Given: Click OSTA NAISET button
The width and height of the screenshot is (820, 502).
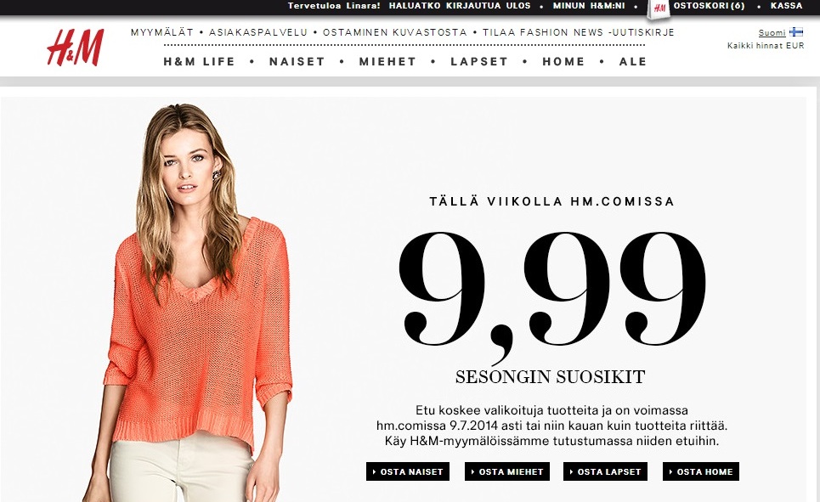Looking at the screenshot, I should pyautogui.click(x=408, y=471).
